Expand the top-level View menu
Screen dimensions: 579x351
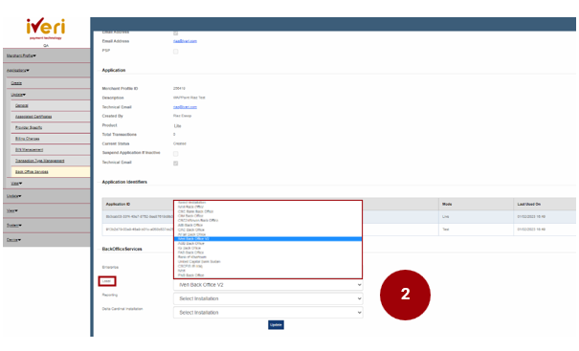[11, 210]
